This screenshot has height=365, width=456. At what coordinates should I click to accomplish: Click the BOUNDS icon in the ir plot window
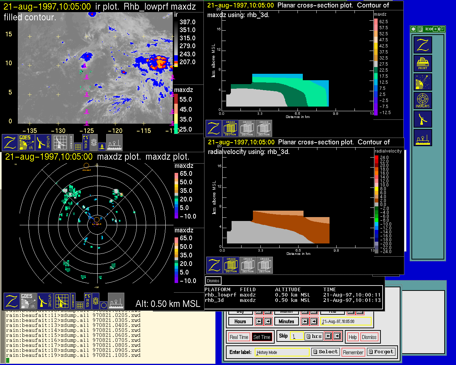[71, 142]
